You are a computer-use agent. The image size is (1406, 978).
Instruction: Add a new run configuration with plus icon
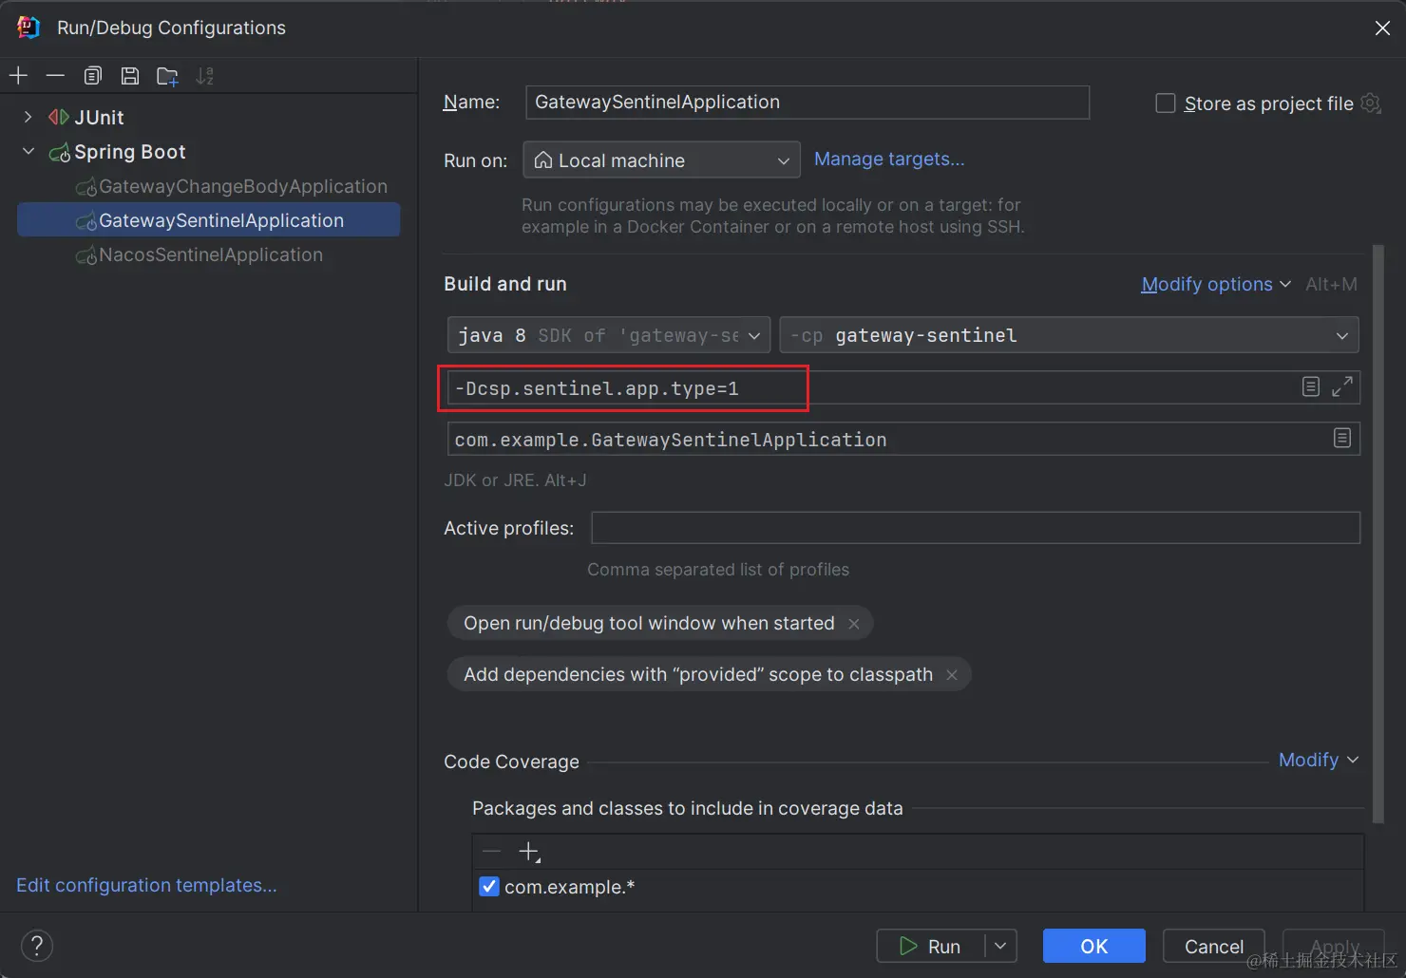pyautogui.click(x=19, y=76)
